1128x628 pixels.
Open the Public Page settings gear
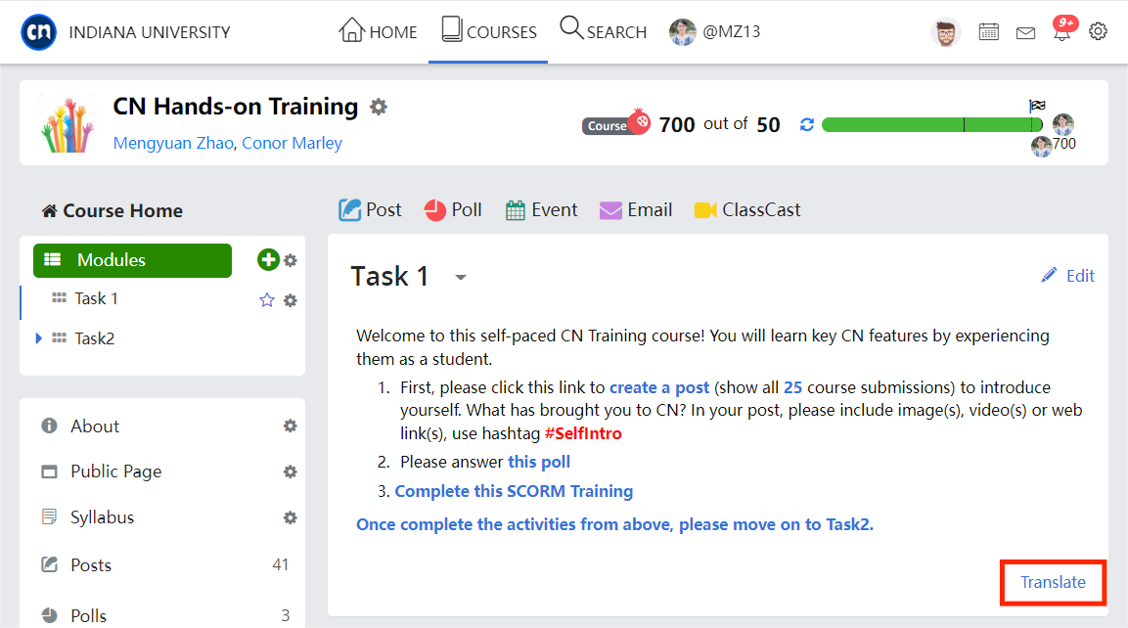[x=290, y=471]
